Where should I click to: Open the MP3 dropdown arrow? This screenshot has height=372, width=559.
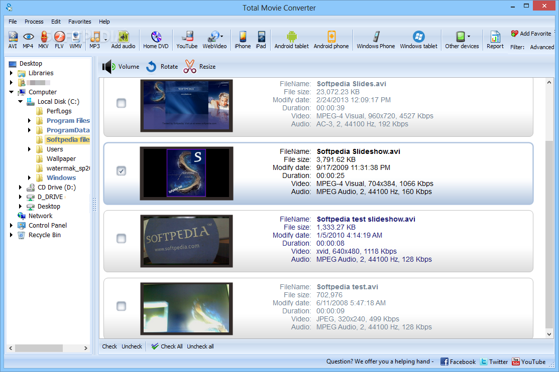105,40
